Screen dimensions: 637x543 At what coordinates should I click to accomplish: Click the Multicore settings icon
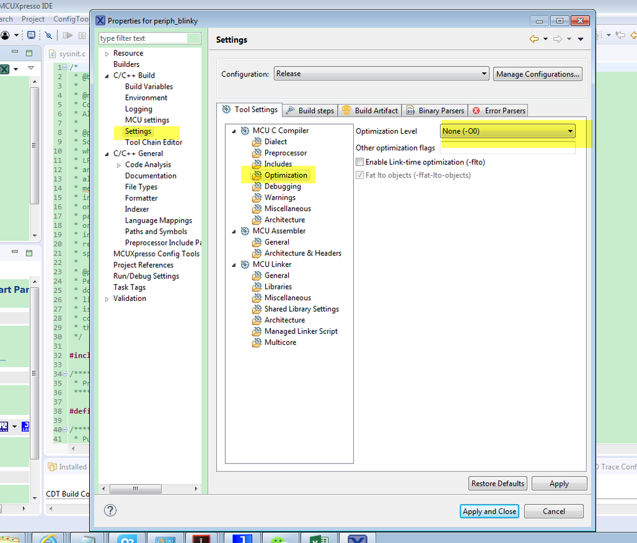click(x=257, y=342)
